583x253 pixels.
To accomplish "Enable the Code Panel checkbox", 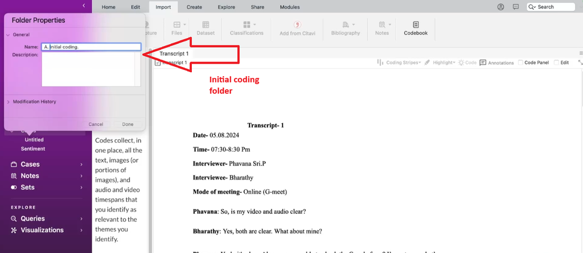I will tap(520, 63).
